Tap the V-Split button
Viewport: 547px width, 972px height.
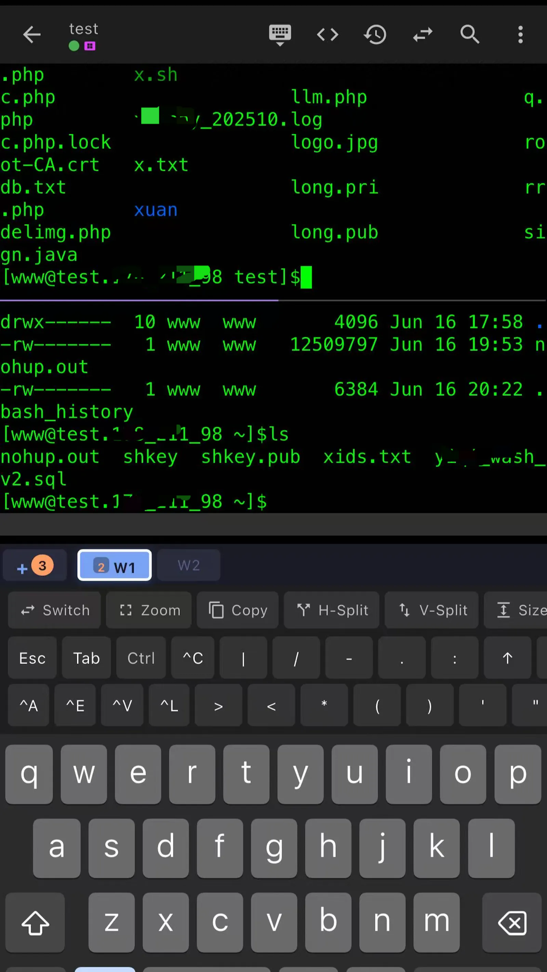click(x=431, y=610)
